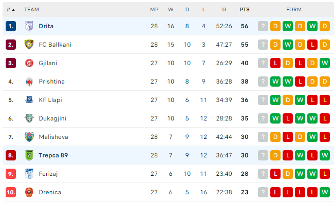The height and width of the screenshot is (203, 334).
Task: Sort table by rank number column
Action: click(10, 10)
